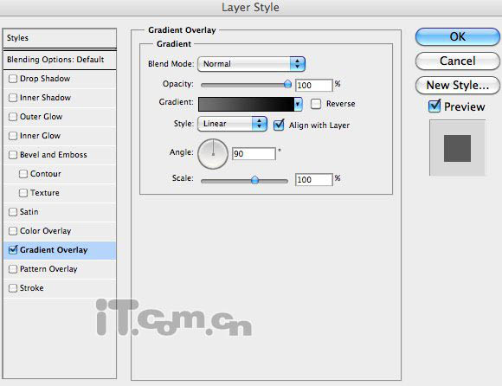Enable the Stroke effect checkbox
The width and height of the screenshot is (502, 386).
13,288
